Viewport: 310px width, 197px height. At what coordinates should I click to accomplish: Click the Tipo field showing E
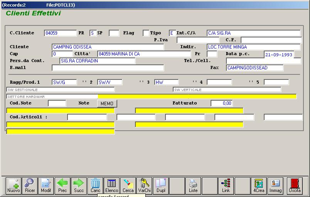click(172, 33)
